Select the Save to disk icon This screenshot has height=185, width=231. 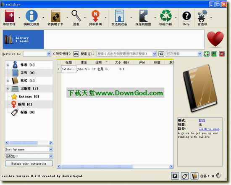[143, 16]
